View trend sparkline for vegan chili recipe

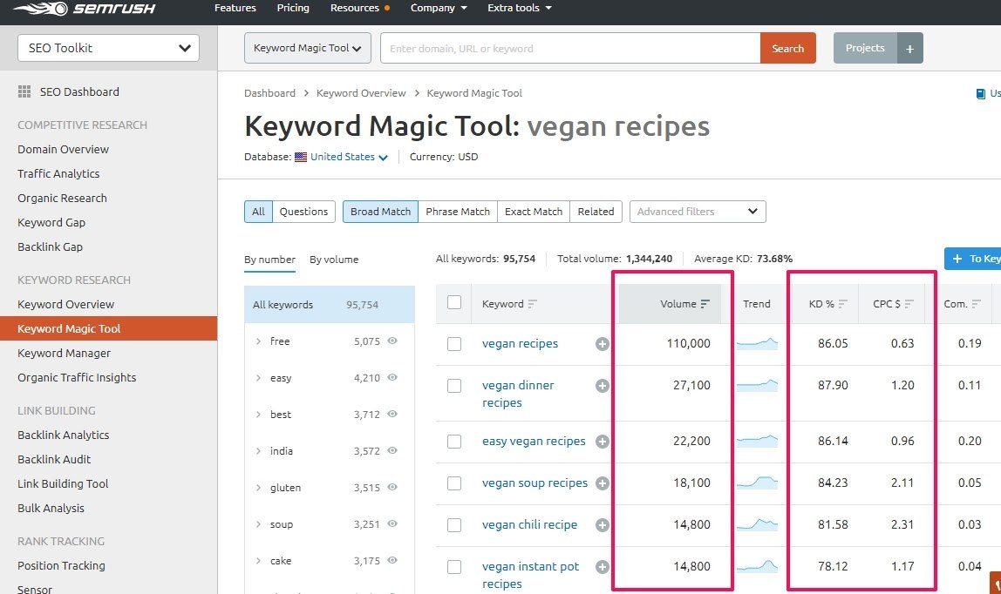pyautogui.click(x=757, y=524)
